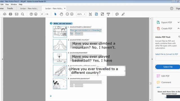Switch to the Tools tab
The height and width of the screenshot is (101, 180).
coord(10,8)
